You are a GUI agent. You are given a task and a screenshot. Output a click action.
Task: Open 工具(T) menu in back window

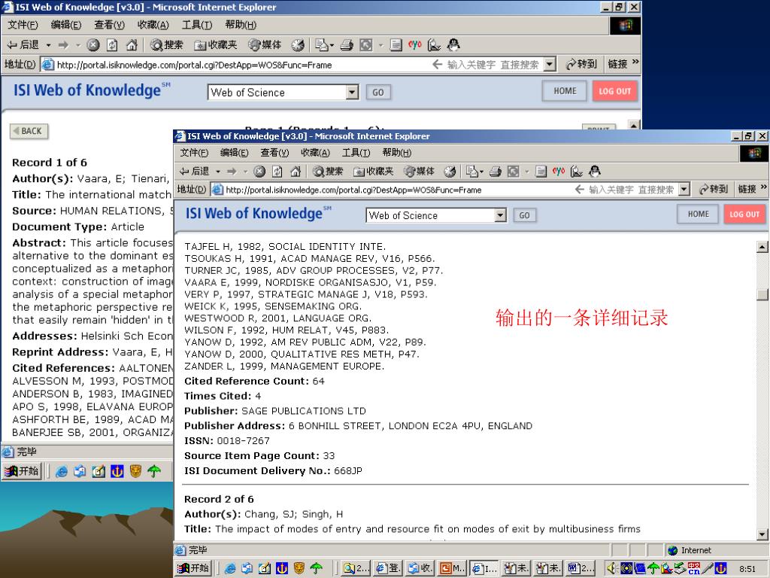click(197, 25)
